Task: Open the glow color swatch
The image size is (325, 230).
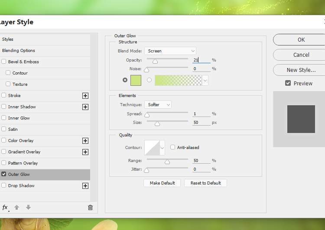Action: [136, 81]
